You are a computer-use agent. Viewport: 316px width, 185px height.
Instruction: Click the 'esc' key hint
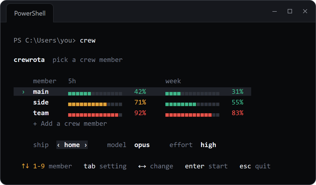click(x=245, y=166)
